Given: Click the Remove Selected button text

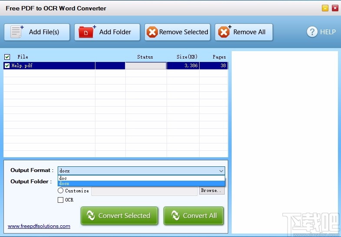Looking at the screenshot, I should click(184, 32).
